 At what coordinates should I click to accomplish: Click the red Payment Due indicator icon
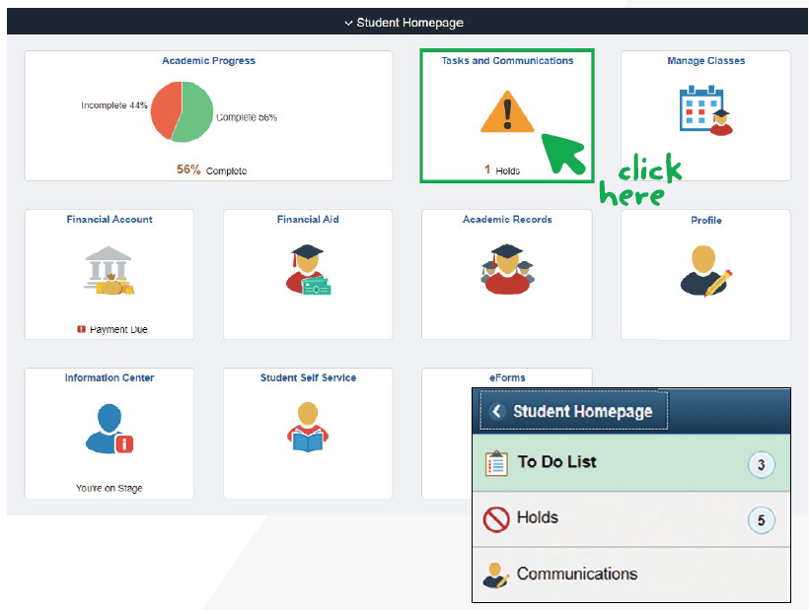pyautogui.click(x=82, y=329)
